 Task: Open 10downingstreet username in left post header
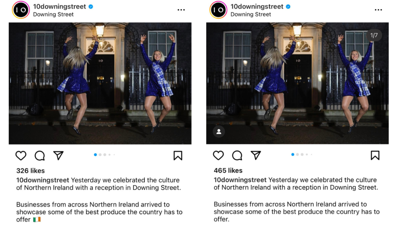pyautogui.click(x=59, y=7)
